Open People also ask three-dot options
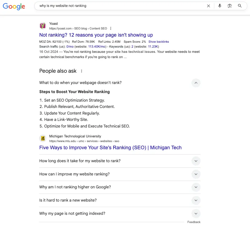 coord(82,71)
